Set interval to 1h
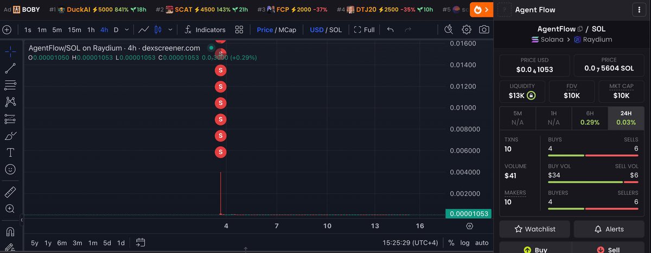The height and width of the screenshot is (253, 651). 91,30
